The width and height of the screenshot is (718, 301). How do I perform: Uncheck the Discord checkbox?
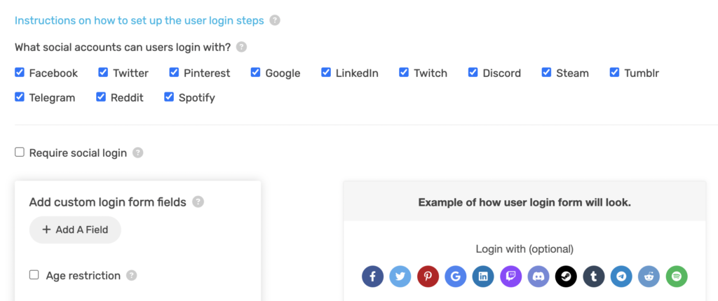(473, 72)
